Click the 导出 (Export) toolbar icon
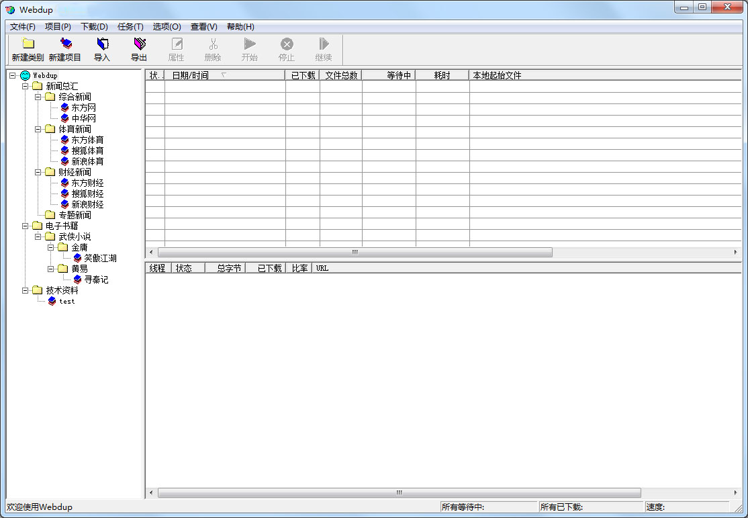The image size is (748, 518). [139, 44]
